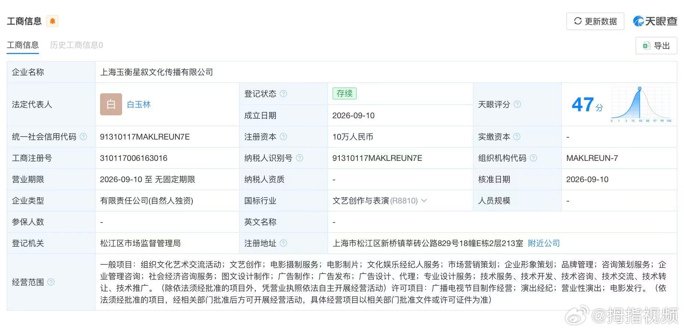Viewport: 684px width, 332px height.
Task: Click the Excel icon on the 导出 button
Action: tap(646, 46)
